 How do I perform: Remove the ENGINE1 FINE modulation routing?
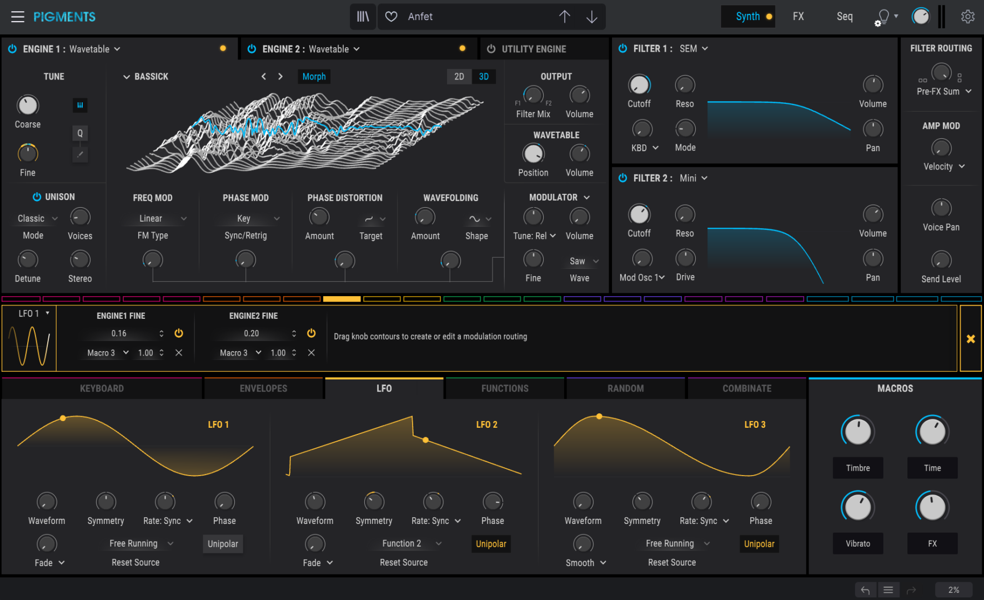(x=179, y=353)
